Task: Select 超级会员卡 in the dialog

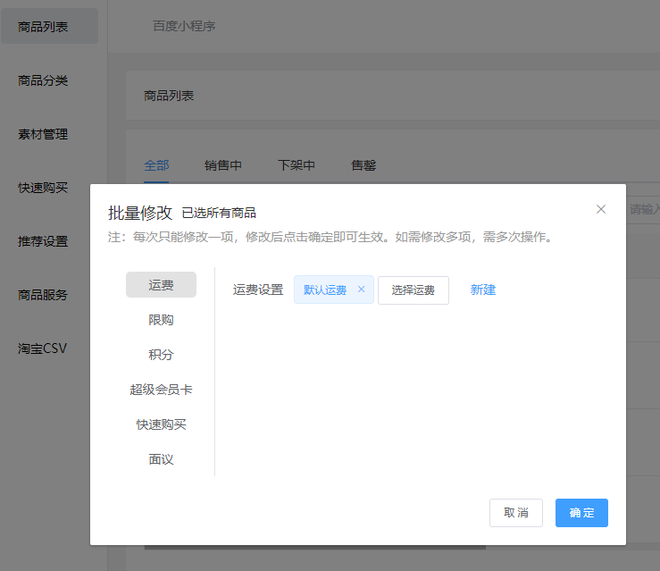Action: click(161, 390)
